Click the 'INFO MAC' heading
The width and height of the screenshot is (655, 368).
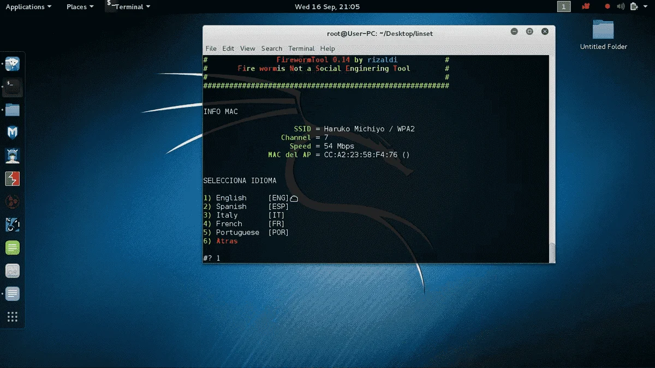tap(221, 112)
